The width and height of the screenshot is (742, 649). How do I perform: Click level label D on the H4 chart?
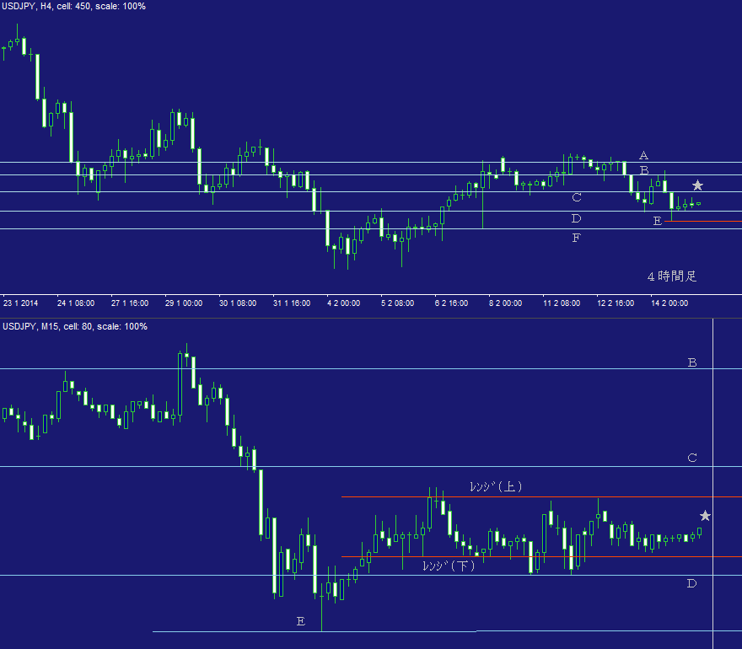click(577, 218)
